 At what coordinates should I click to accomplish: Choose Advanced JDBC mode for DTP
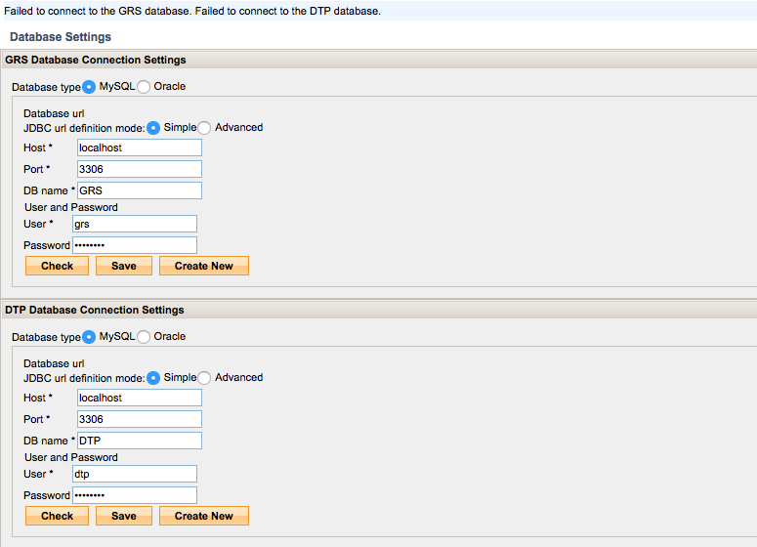click(204, 378)
